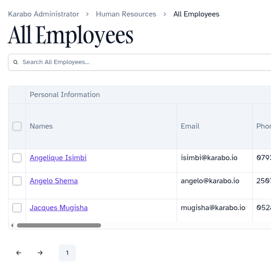271x277 pixels.
Task: Go to next page arrow
Action: click(x=40, y=253)
